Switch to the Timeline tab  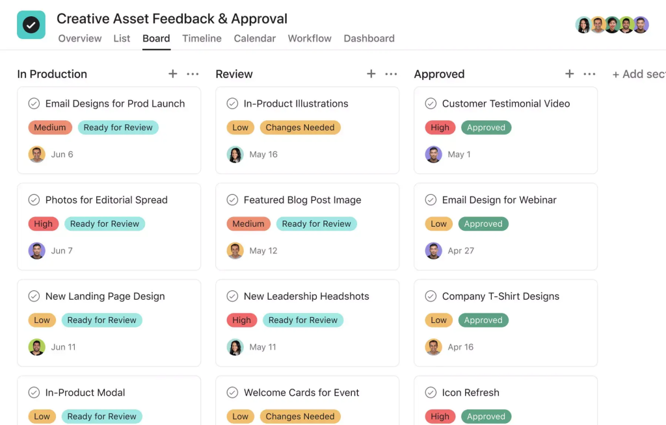pos(202,38)
